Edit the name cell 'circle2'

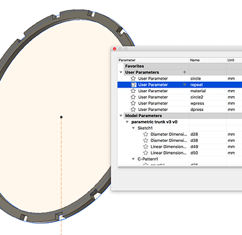(x=197, y=97)
